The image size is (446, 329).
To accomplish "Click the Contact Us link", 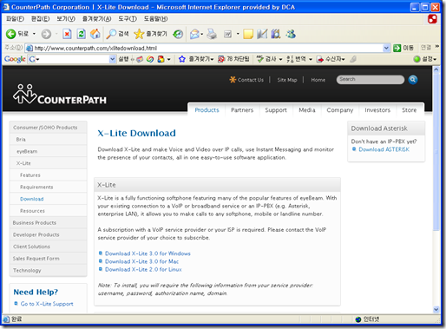I will point(251,80).
